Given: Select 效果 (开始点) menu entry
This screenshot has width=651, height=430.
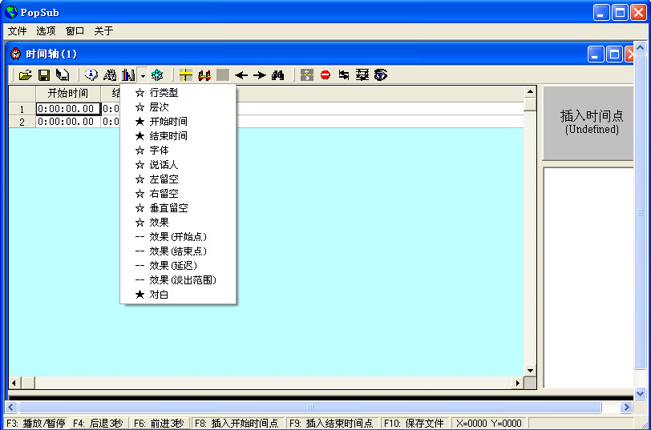Looking at the screenshot, I should point(183,237).
